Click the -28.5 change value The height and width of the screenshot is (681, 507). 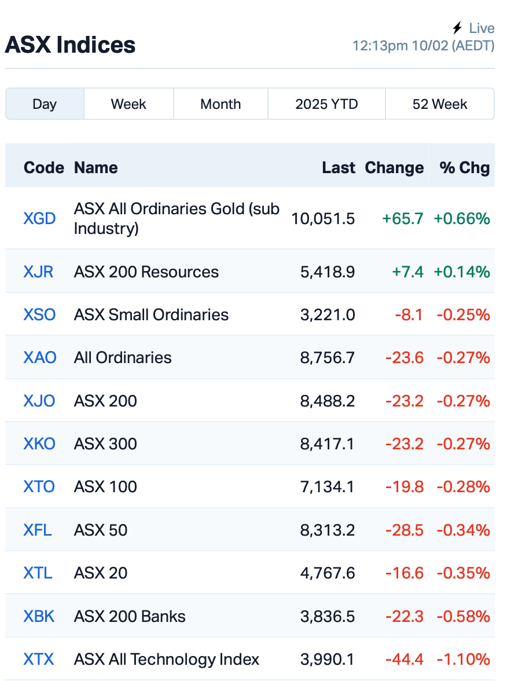tap(405, 530)
